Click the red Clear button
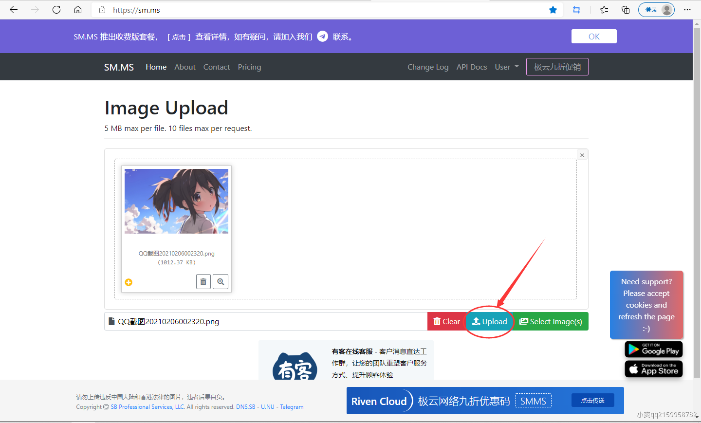Screen dimensions: 701x423 point(446,321)
